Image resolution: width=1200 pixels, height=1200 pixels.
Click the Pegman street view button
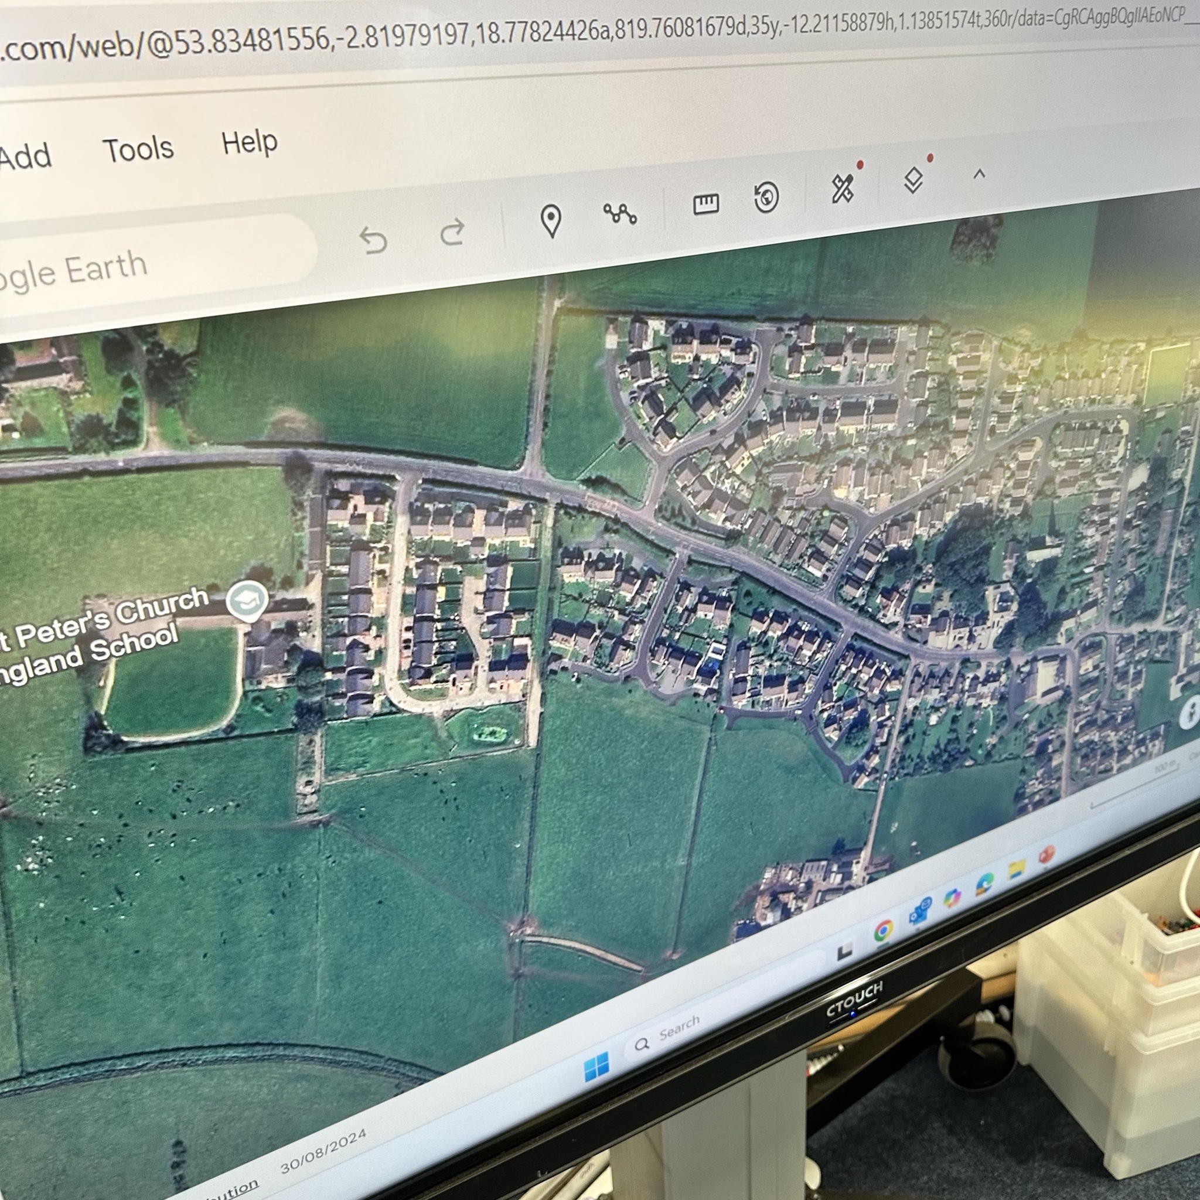[x=1190, y=713]
